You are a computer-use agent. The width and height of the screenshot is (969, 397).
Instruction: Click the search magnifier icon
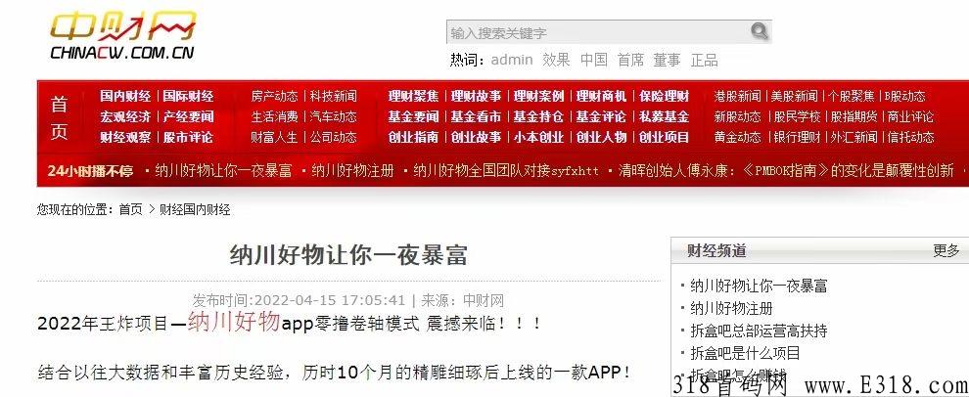[x=760, y=32]
